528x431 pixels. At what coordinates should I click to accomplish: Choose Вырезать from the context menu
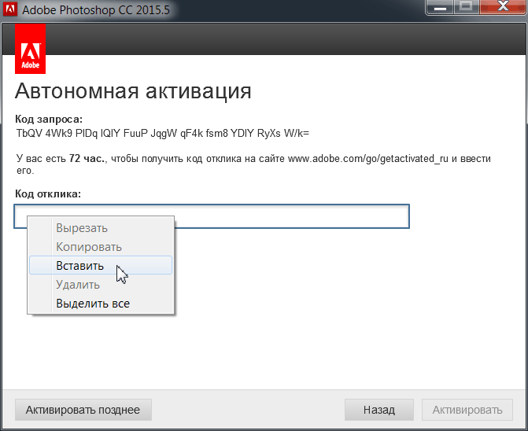tap(101, 228)
